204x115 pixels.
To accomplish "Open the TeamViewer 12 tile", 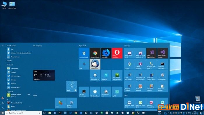I will pos(95,75).
